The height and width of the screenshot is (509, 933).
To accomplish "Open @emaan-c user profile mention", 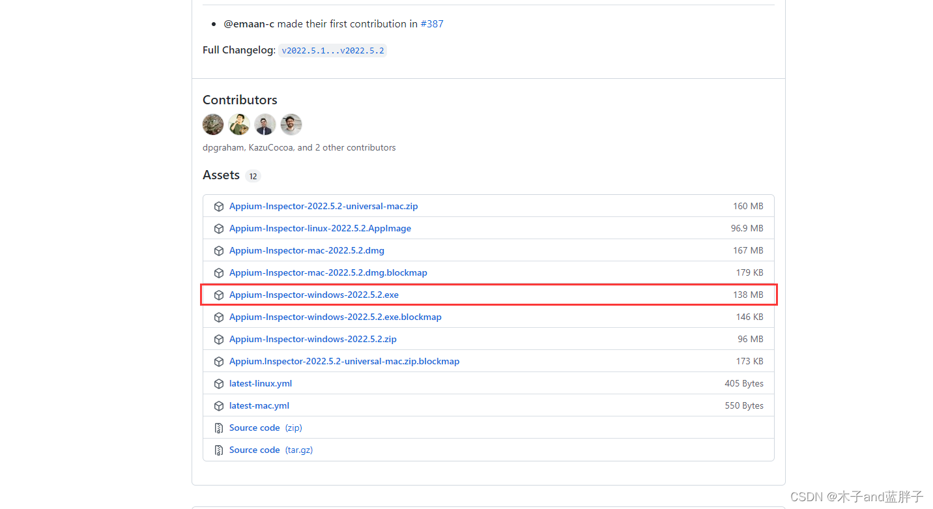I will point(249,23).
